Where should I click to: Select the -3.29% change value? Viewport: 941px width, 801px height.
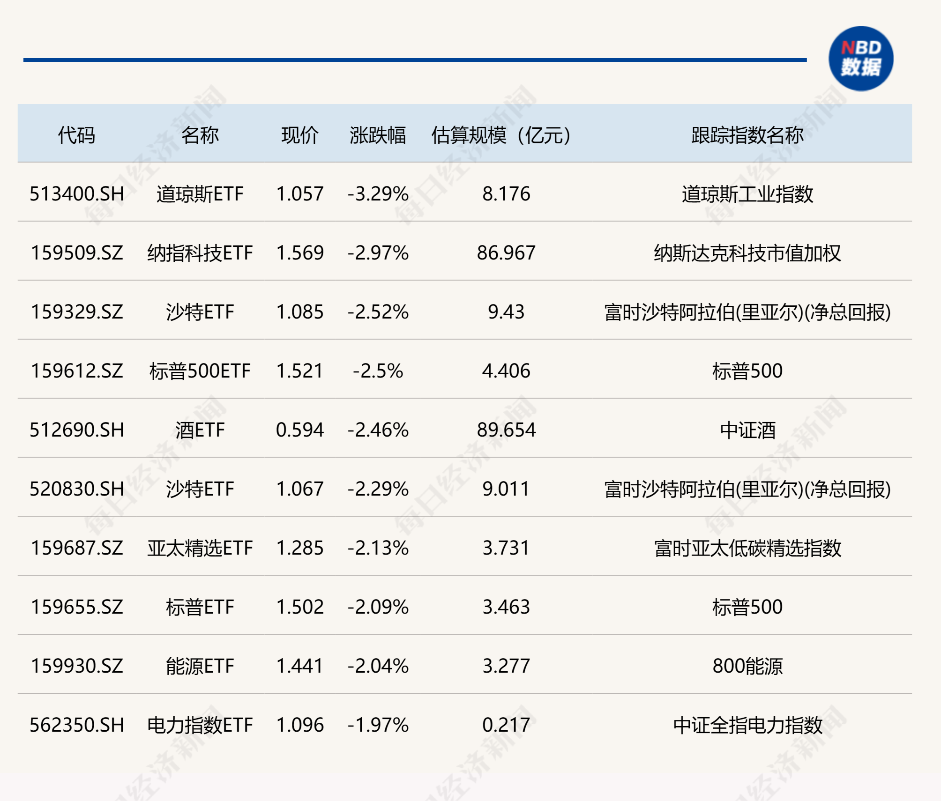(x=378, y=194)
